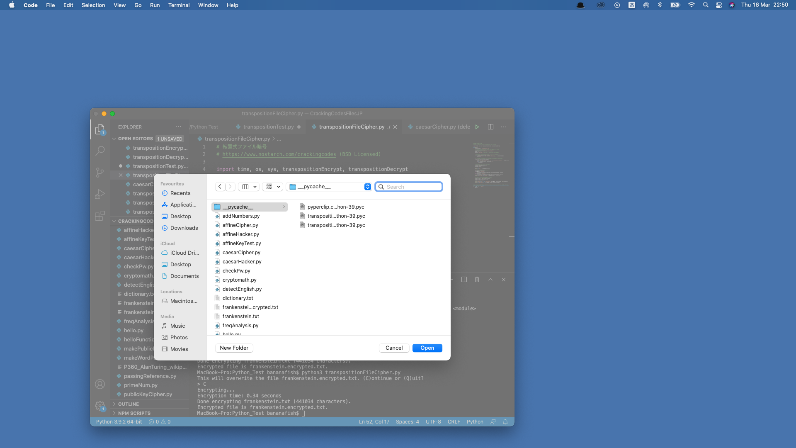Open the Go menu
796x448 pixels.
[138, 5]
